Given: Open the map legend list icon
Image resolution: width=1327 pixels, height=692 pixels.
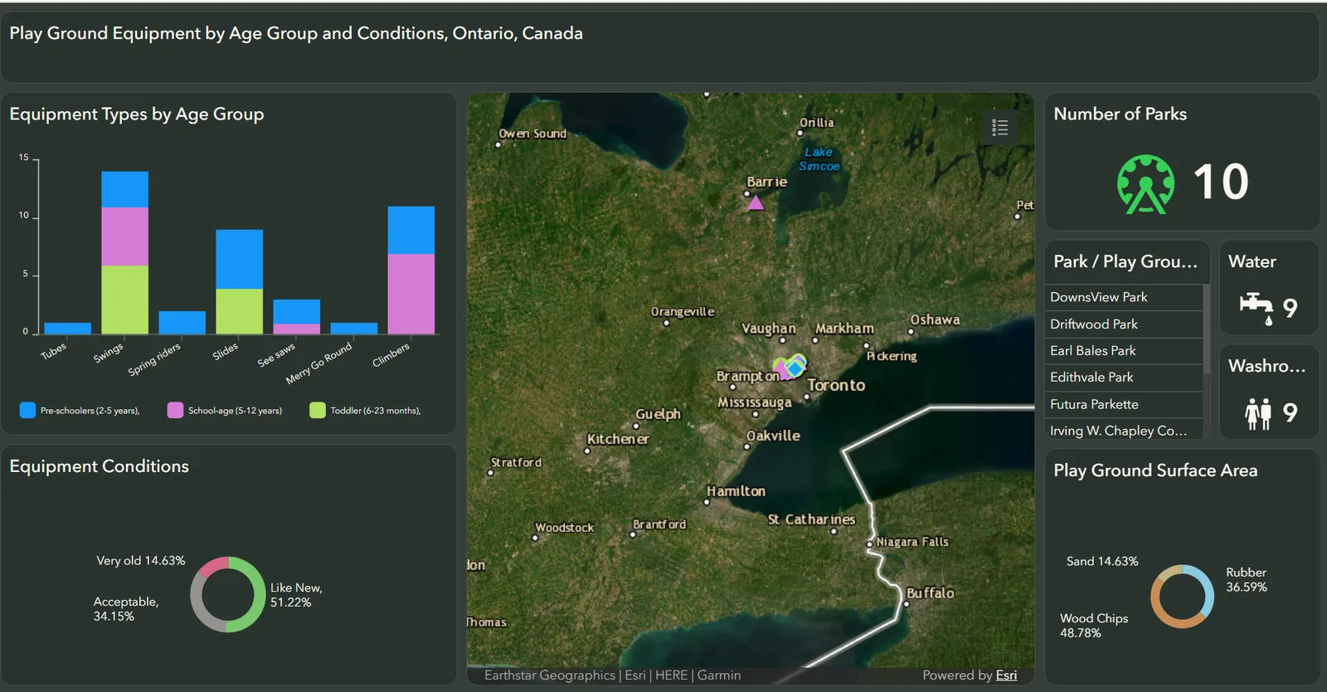Looking at the screenshot, I should click(999, 128).
